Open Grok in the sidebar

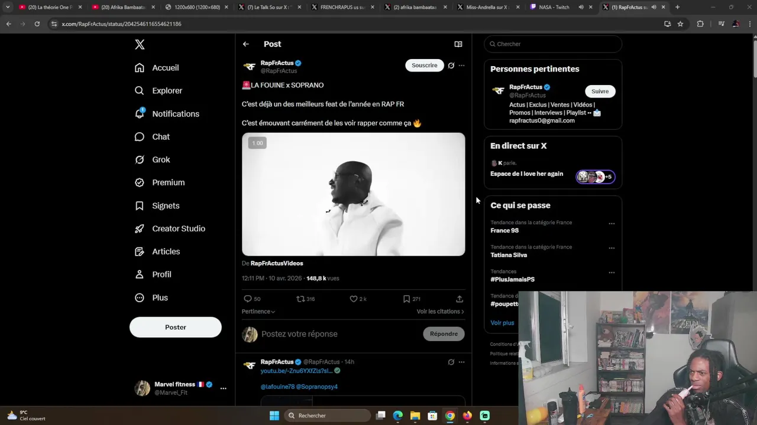(x=152, y=160)
